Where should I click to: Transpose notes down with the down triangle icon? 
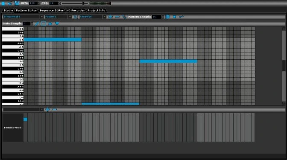tap(57, 23)
